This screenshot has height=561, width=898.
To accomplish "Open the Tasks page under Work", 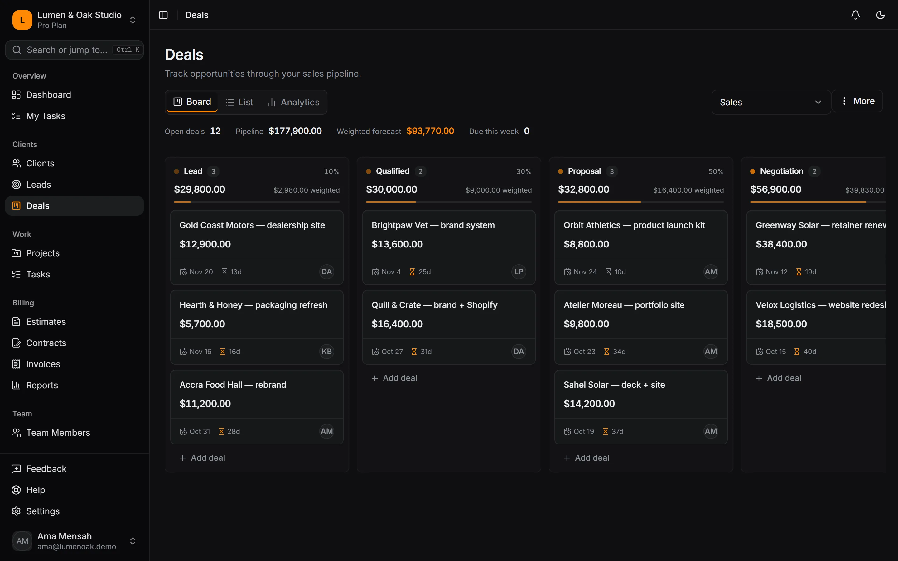I will click(74, 274).
